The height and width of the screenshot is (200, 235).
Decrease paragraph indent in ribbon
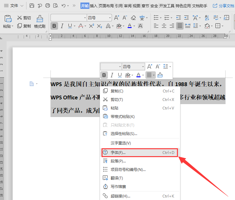click(178, 18)
